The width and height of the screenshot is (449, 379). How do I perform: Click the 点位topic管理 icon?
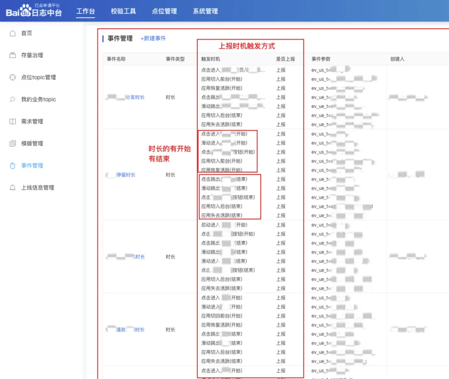pyautogui.click(x=12, y=77)
